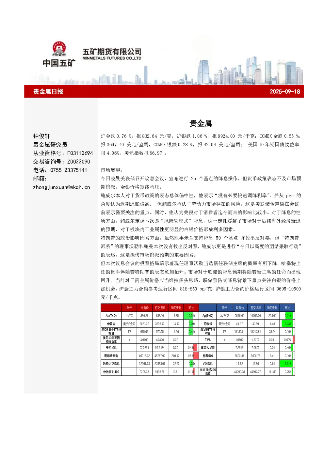Click the 'SPDR黄金ETF持有量' row label
The width and height of the screenshot is (324, 458).
111,332
